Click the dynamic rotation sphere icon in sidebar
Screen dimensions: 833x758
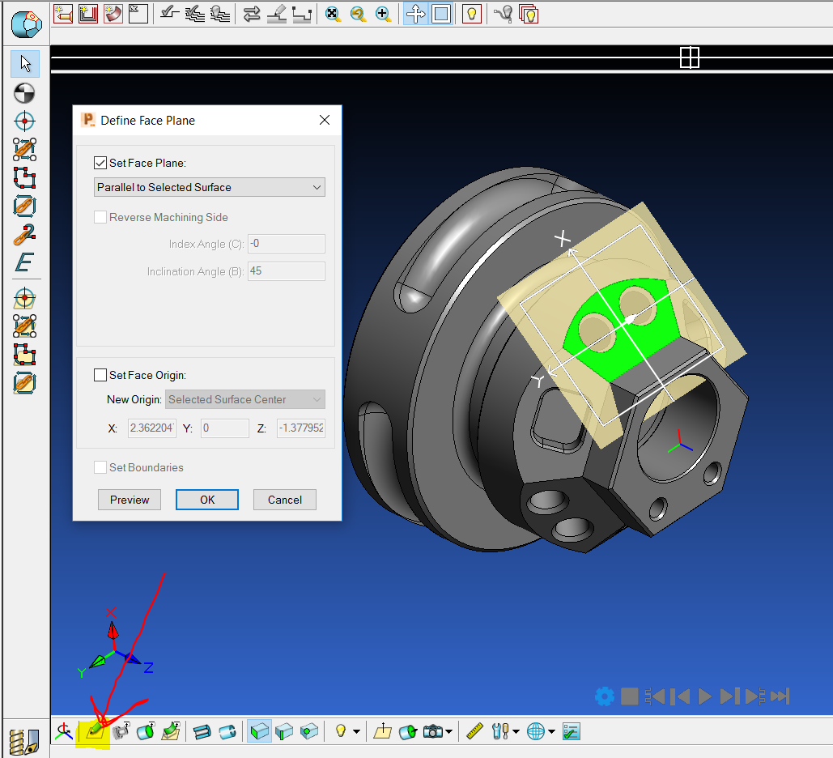(x=24, y=92)
